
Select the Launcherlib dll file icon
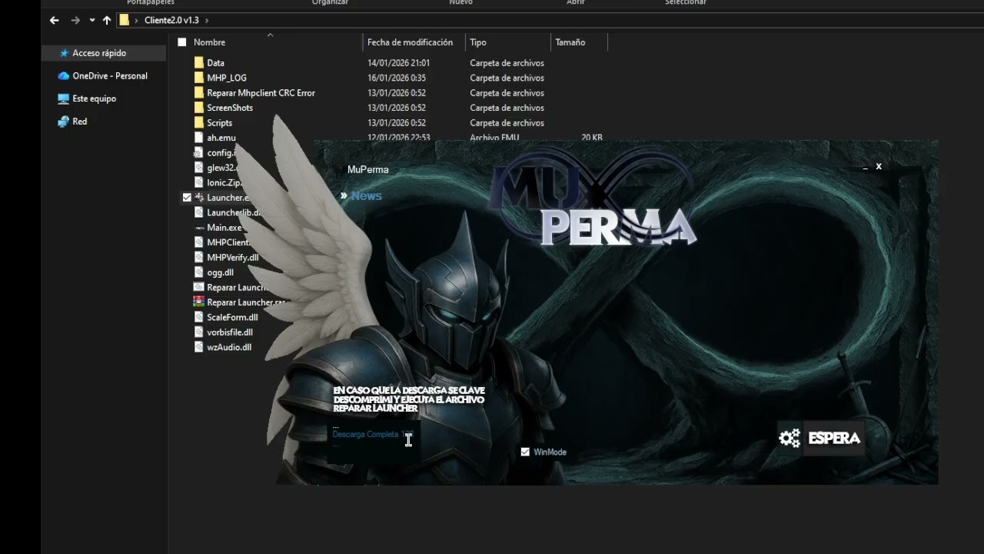199,212
